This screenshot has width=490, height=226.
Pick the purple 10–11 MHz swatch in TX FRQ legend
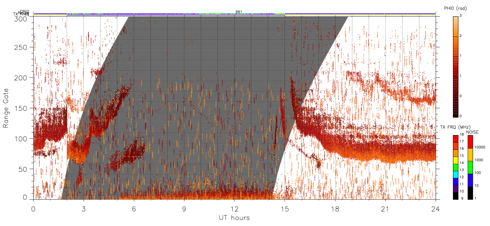pos(455,189)
